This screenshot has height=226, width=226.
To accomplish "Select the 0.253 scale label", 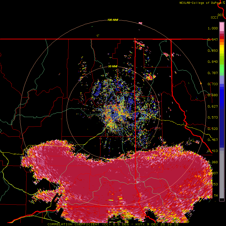I will pyautogui.click(x=213, y=184).
